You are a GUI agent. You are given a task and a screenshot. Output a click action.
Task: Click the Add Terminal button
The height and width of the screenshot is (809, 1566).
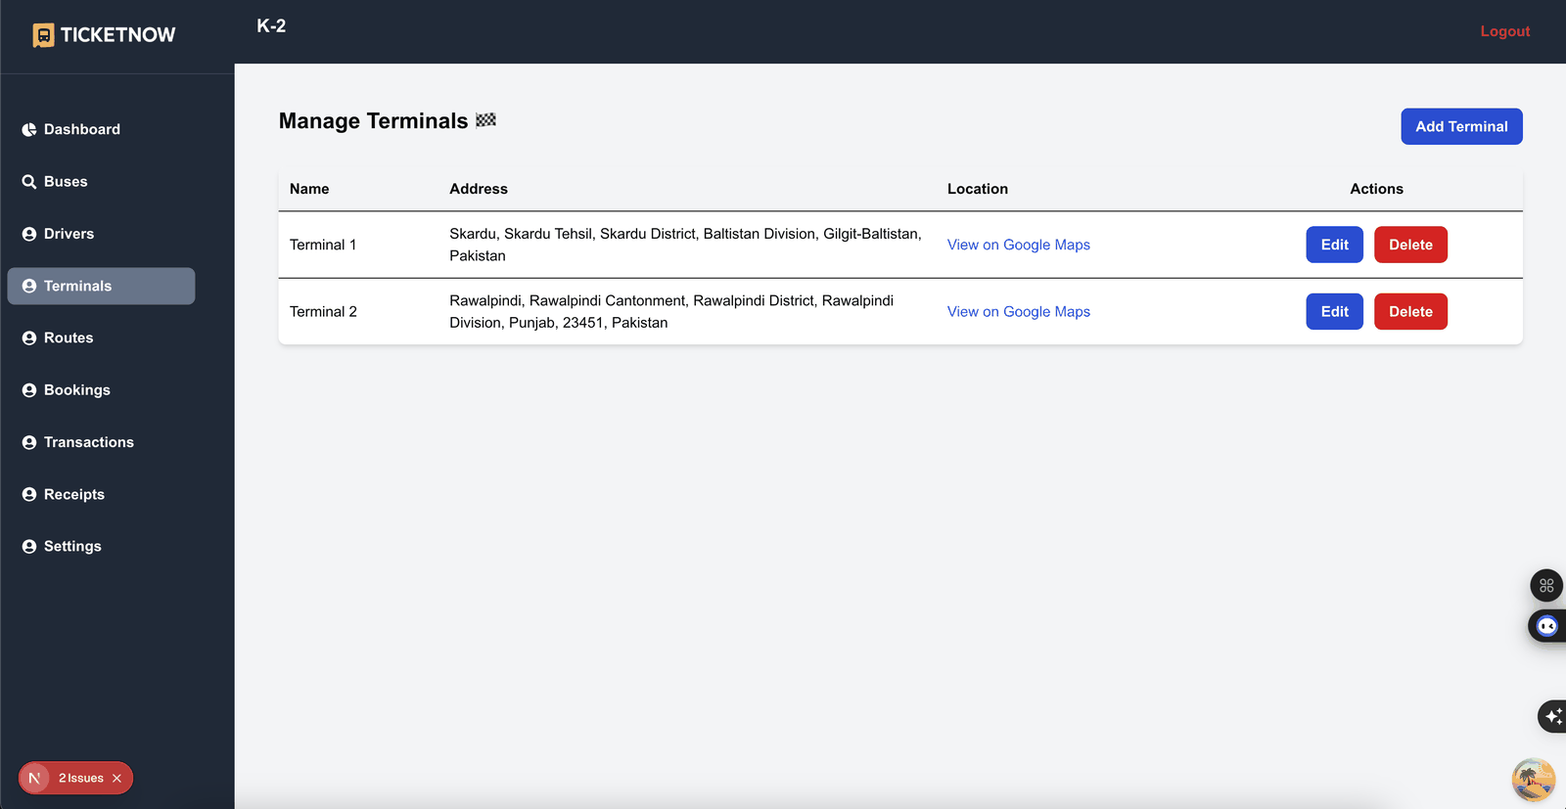click(1461, 126)
